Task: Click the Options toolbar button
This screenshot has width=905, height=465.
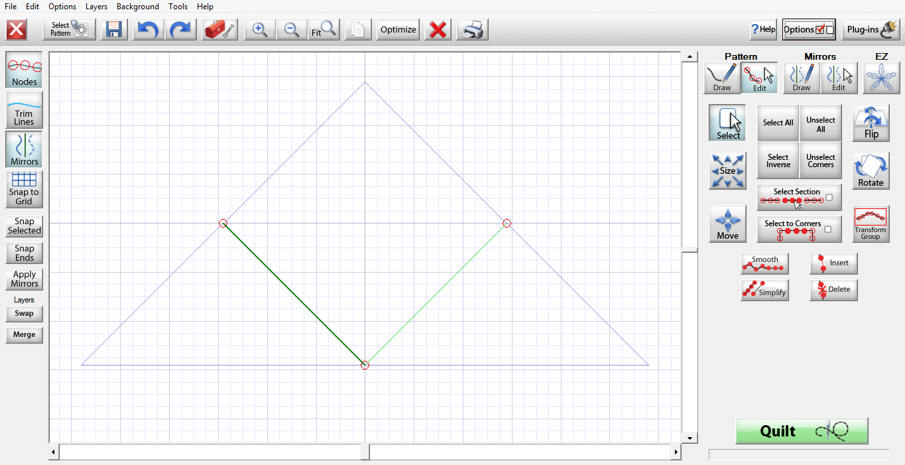Action: click(x=809, y=29)
